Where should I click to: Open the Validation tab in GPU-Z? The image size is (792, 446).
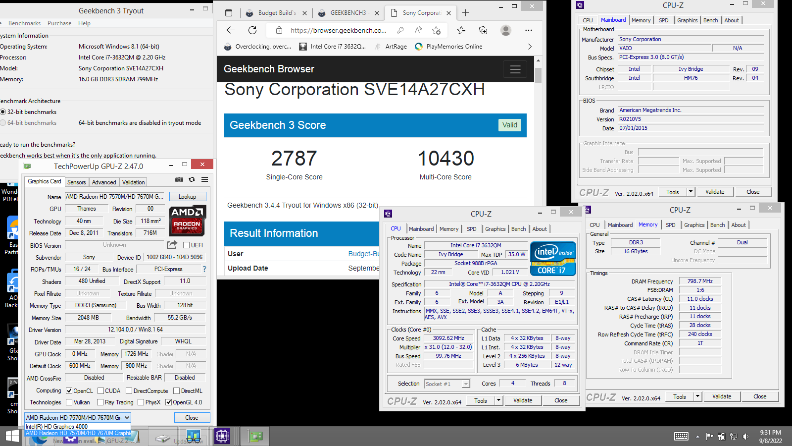134,182
